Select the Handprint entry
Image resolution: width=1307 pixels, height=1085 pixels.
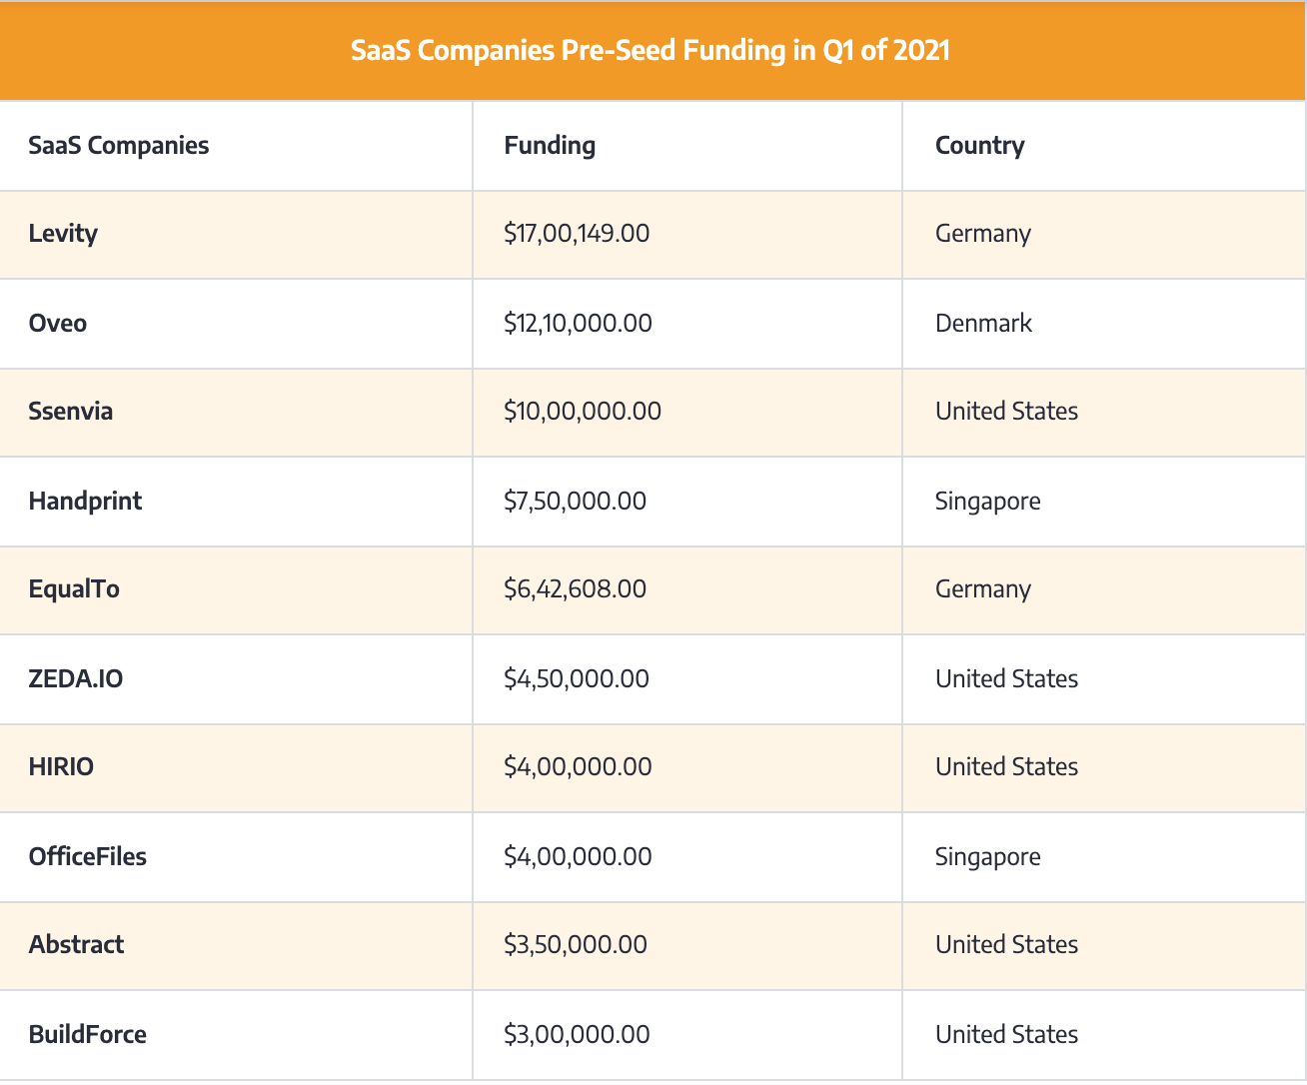click(x=85, y=501)
